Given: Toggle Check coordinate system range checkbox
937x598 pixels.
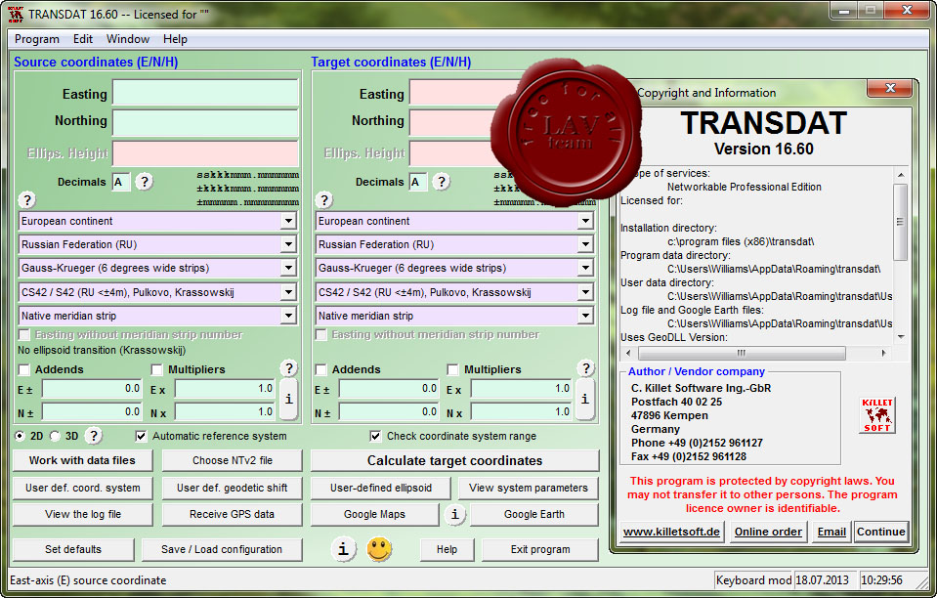Looking at the screenshot, I should (375, 436).
